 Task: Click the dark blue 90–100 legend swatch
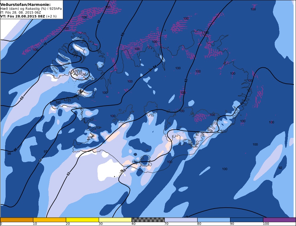tap(247, 220)
